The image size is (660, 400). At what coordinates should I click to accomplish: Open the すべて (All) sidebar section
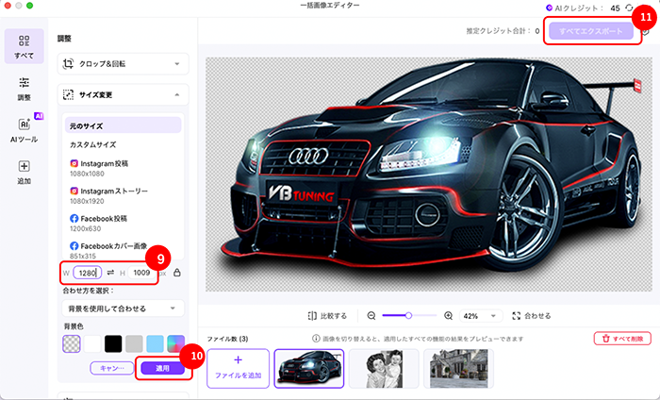[24, 45]
